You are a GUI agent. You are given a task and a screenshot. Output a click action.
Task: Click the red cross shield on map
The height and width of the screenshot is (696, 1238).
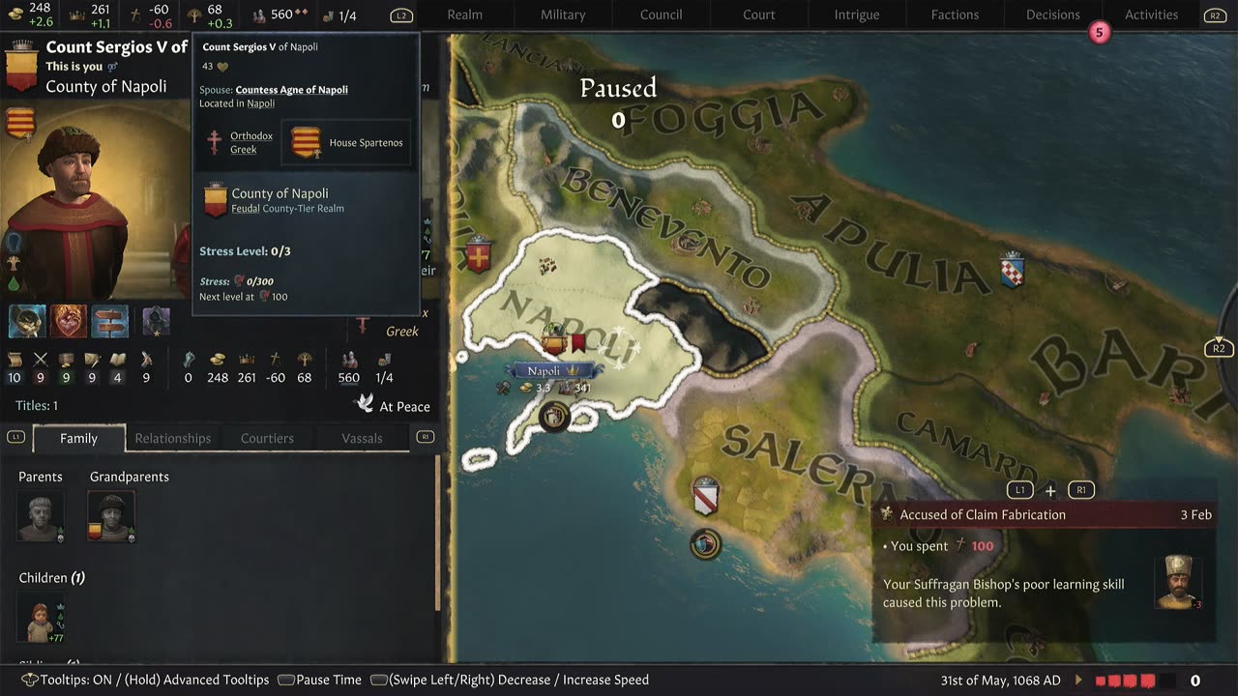(x=479, y=256)
